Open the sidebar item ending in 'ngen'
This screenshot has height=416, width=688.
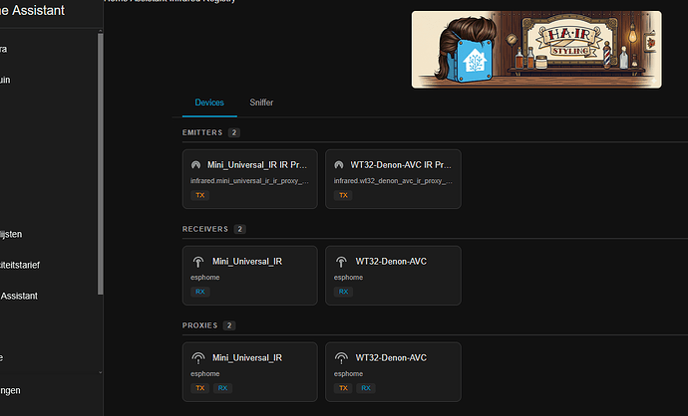(10, 390)
